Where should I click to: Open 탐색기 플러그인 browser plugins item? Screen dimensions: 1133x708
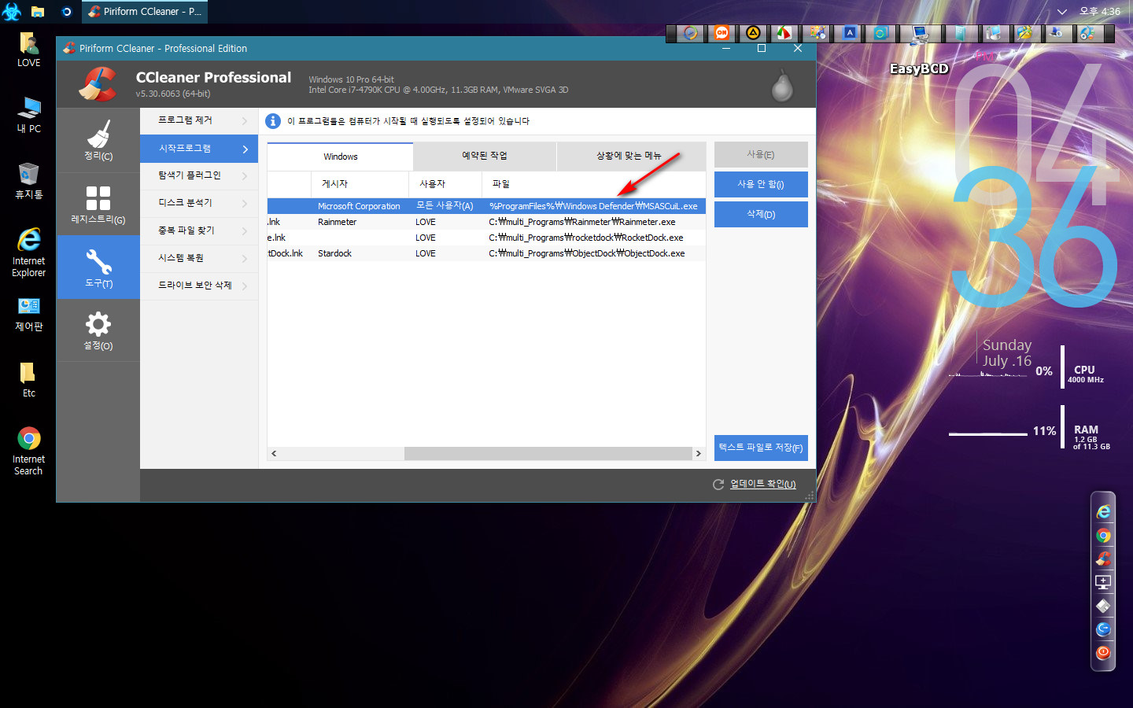(x=199, y=175)
